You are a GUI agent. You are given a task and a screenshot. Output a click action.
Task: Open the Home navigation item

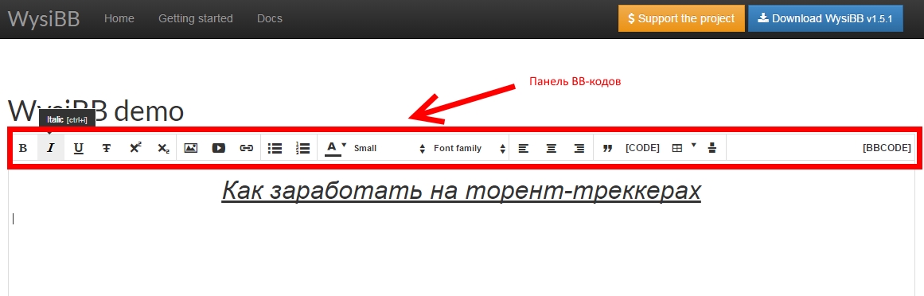coord(119,19)
